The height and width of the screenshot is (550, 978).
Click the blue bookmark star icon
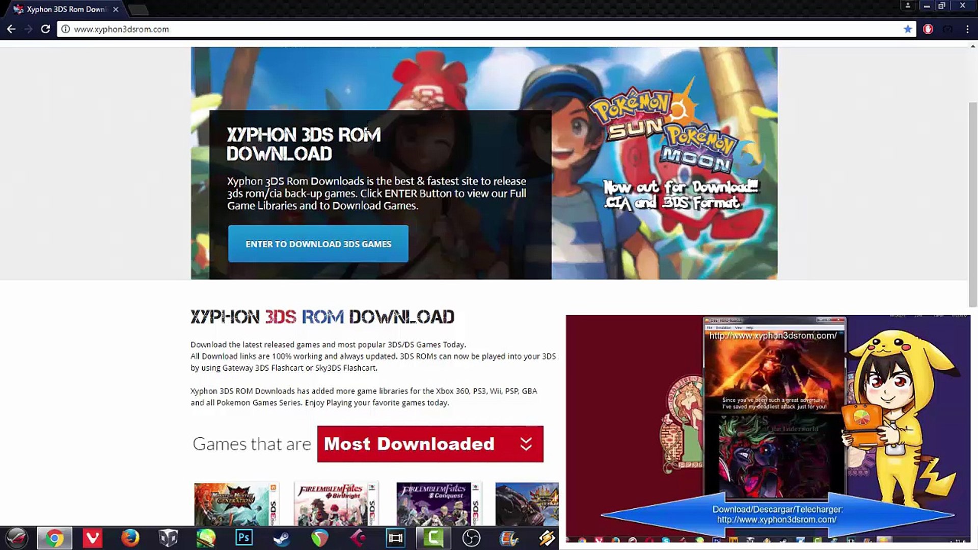coord(907,29)
